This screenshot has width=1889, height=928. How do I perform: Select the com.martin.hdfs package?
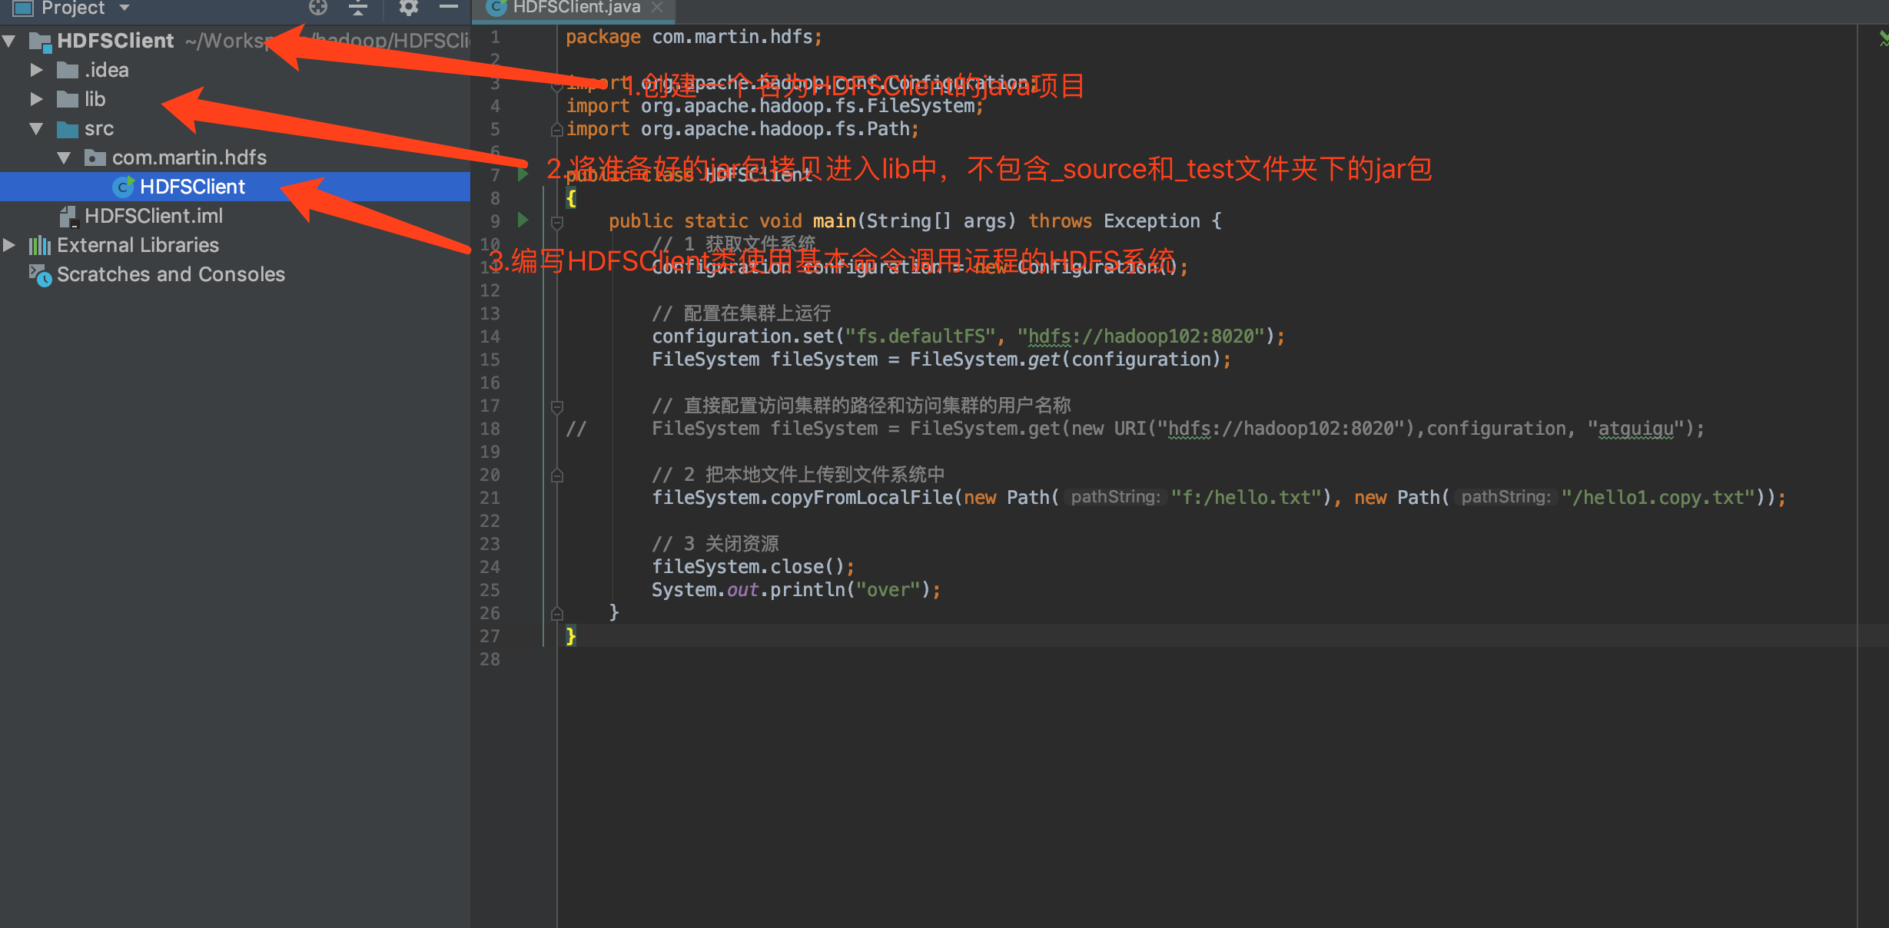pos(189,157)
